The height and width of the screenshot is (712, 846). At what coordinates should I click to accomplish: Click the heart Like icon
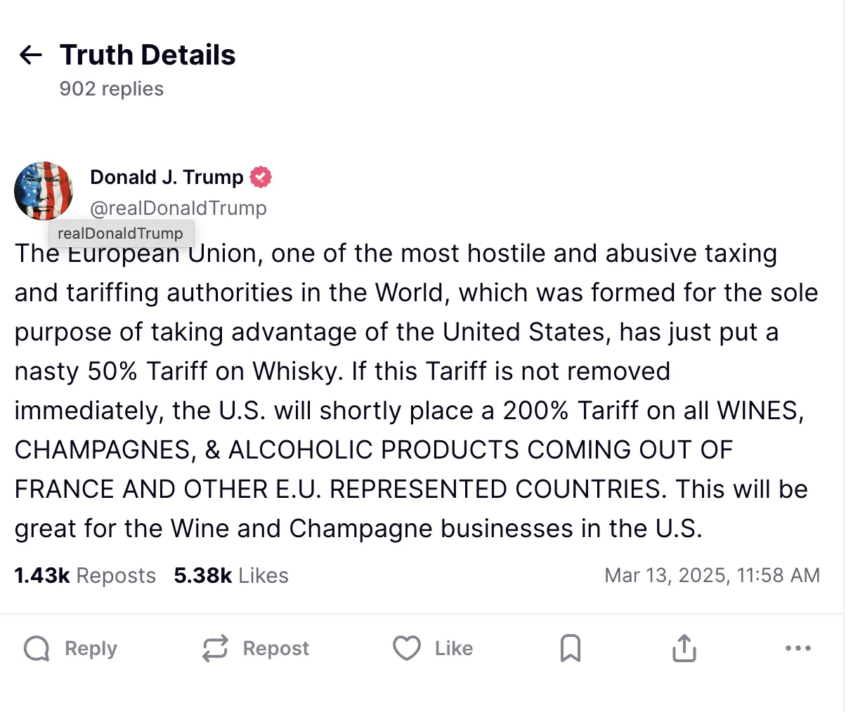pos(406,649)
